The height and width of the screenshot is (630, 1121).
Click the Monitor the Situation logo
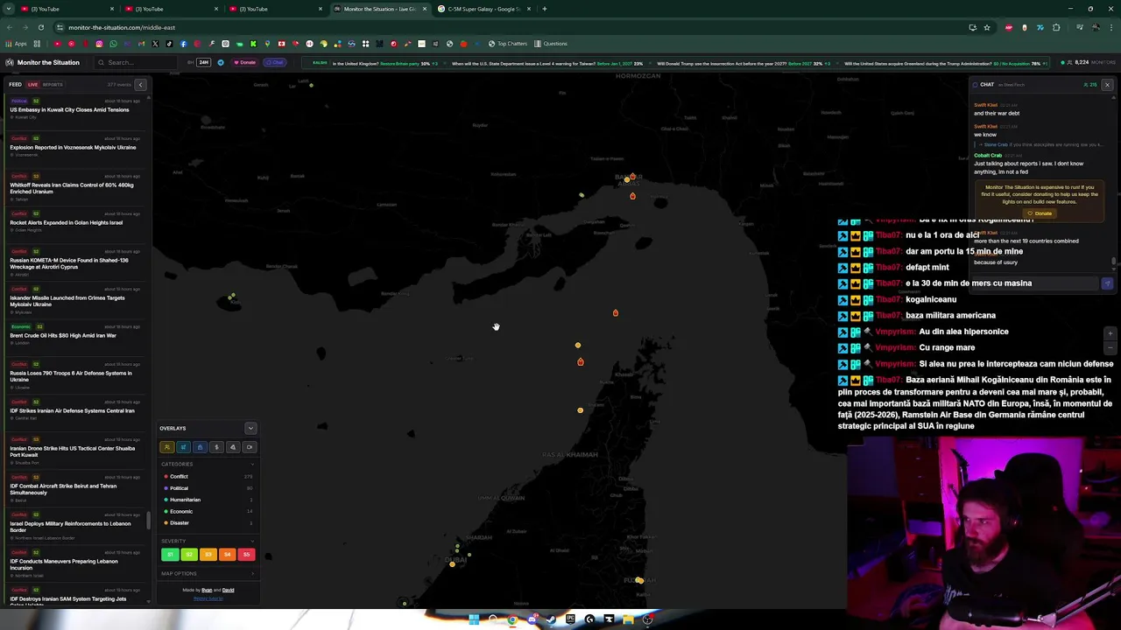coord(42,62)
